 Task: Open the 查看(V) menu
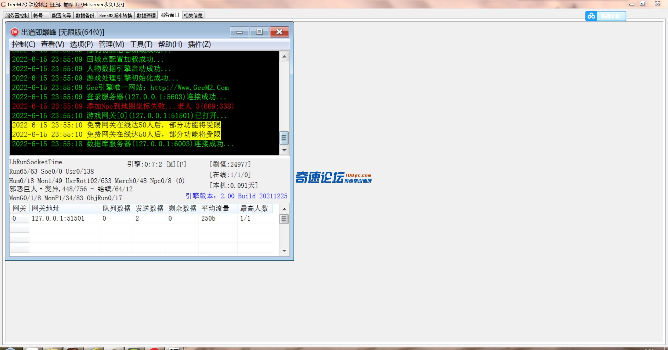(52, 44)
